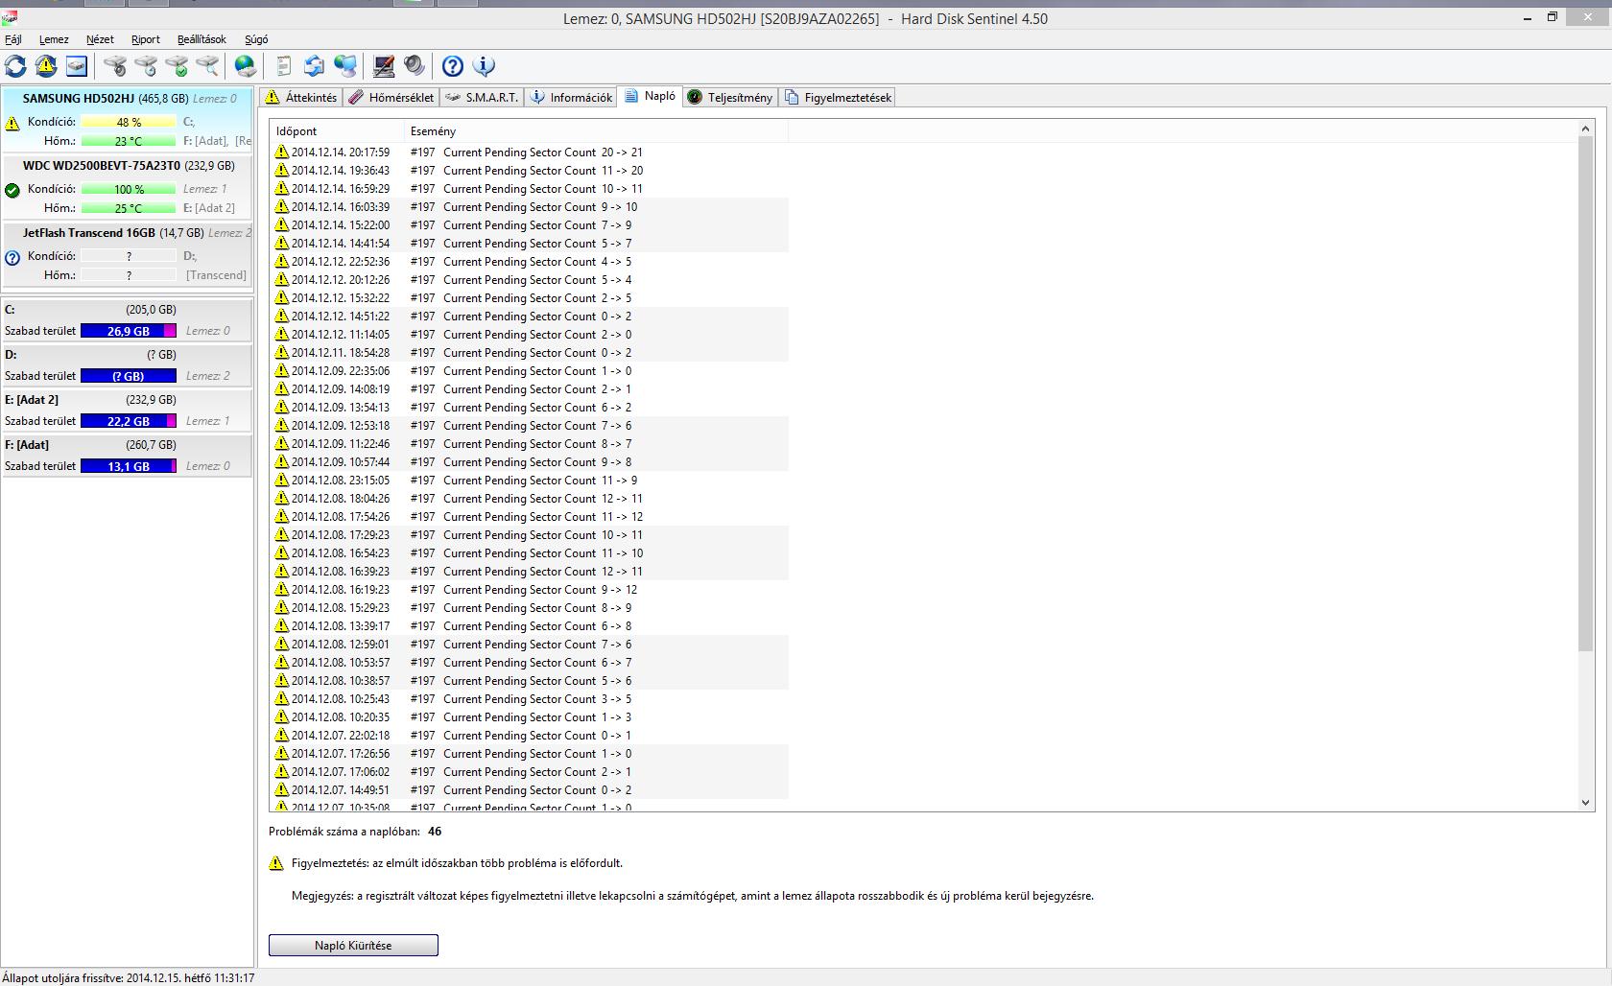Click the globe over disk toolbar icon
This screenshot has height=986, width=1612.
[246, 66]
